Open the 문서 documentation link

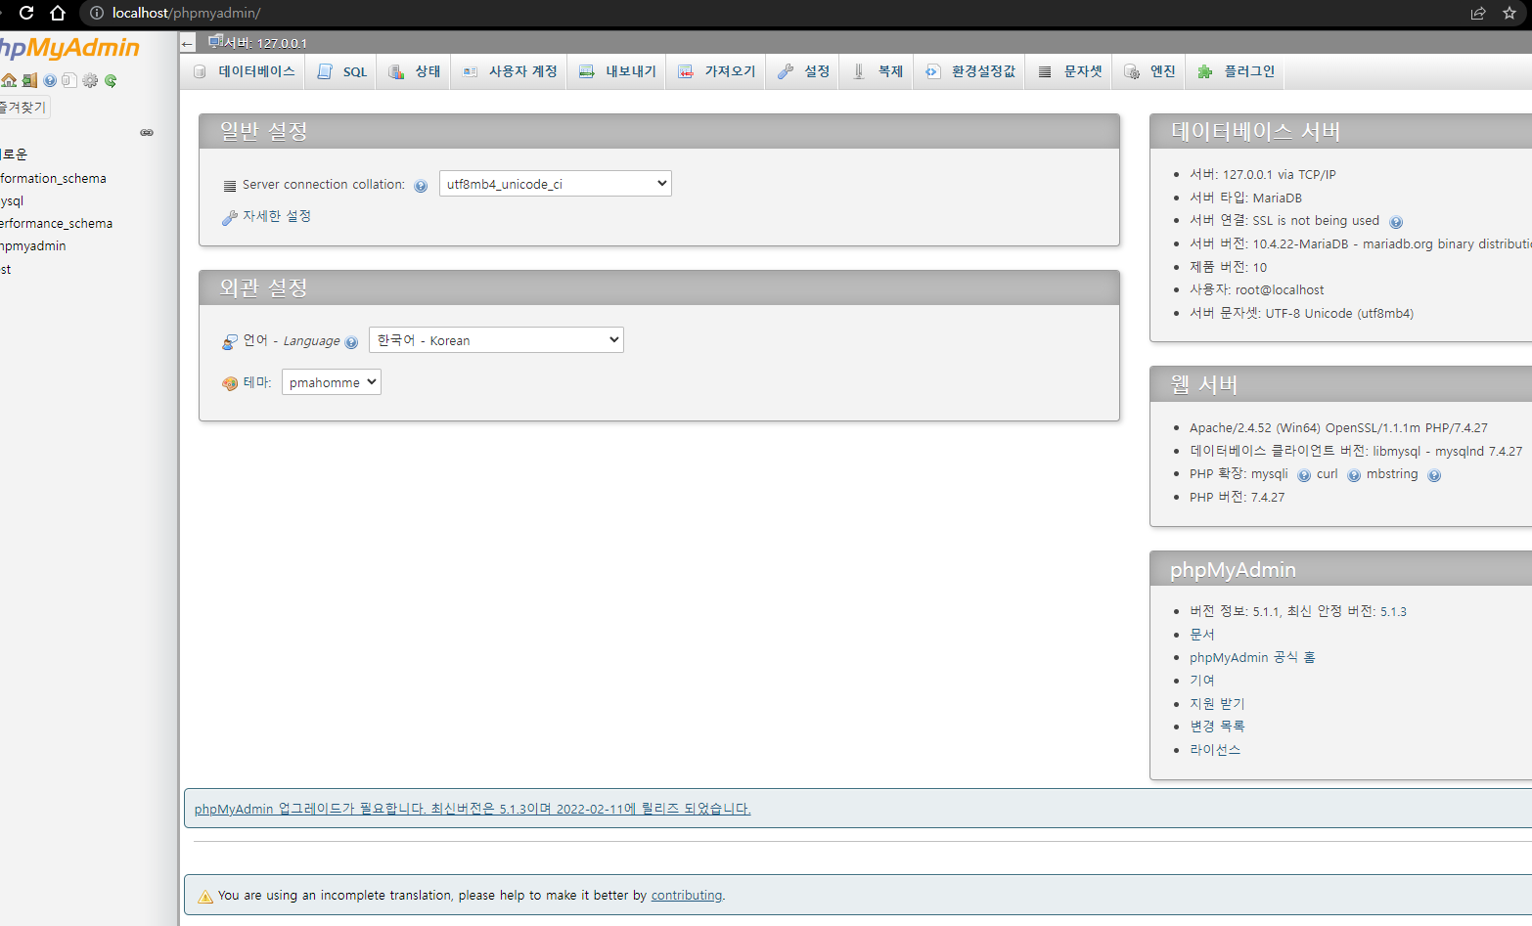click(x=1201, y=635)
